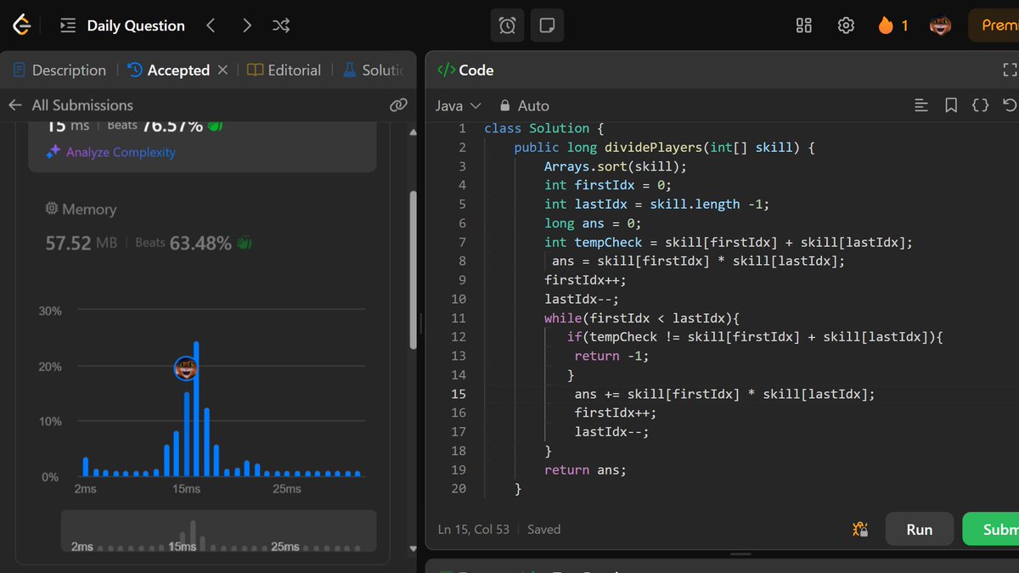
Task: Open the Java language dropdown
Action: pos(458,105)
